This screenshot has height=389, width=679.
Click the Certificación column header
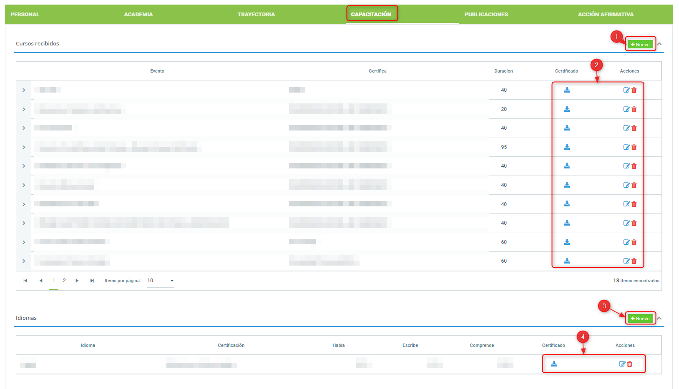pos(231,345)
